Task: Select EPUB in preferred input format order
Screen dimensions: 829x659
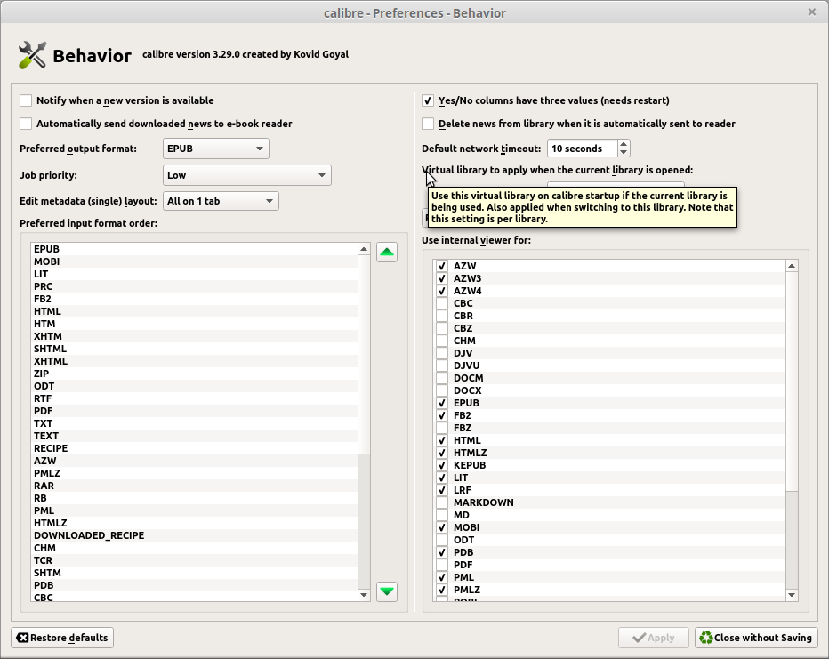Action: pyautogui.click(x=195, y=249)
